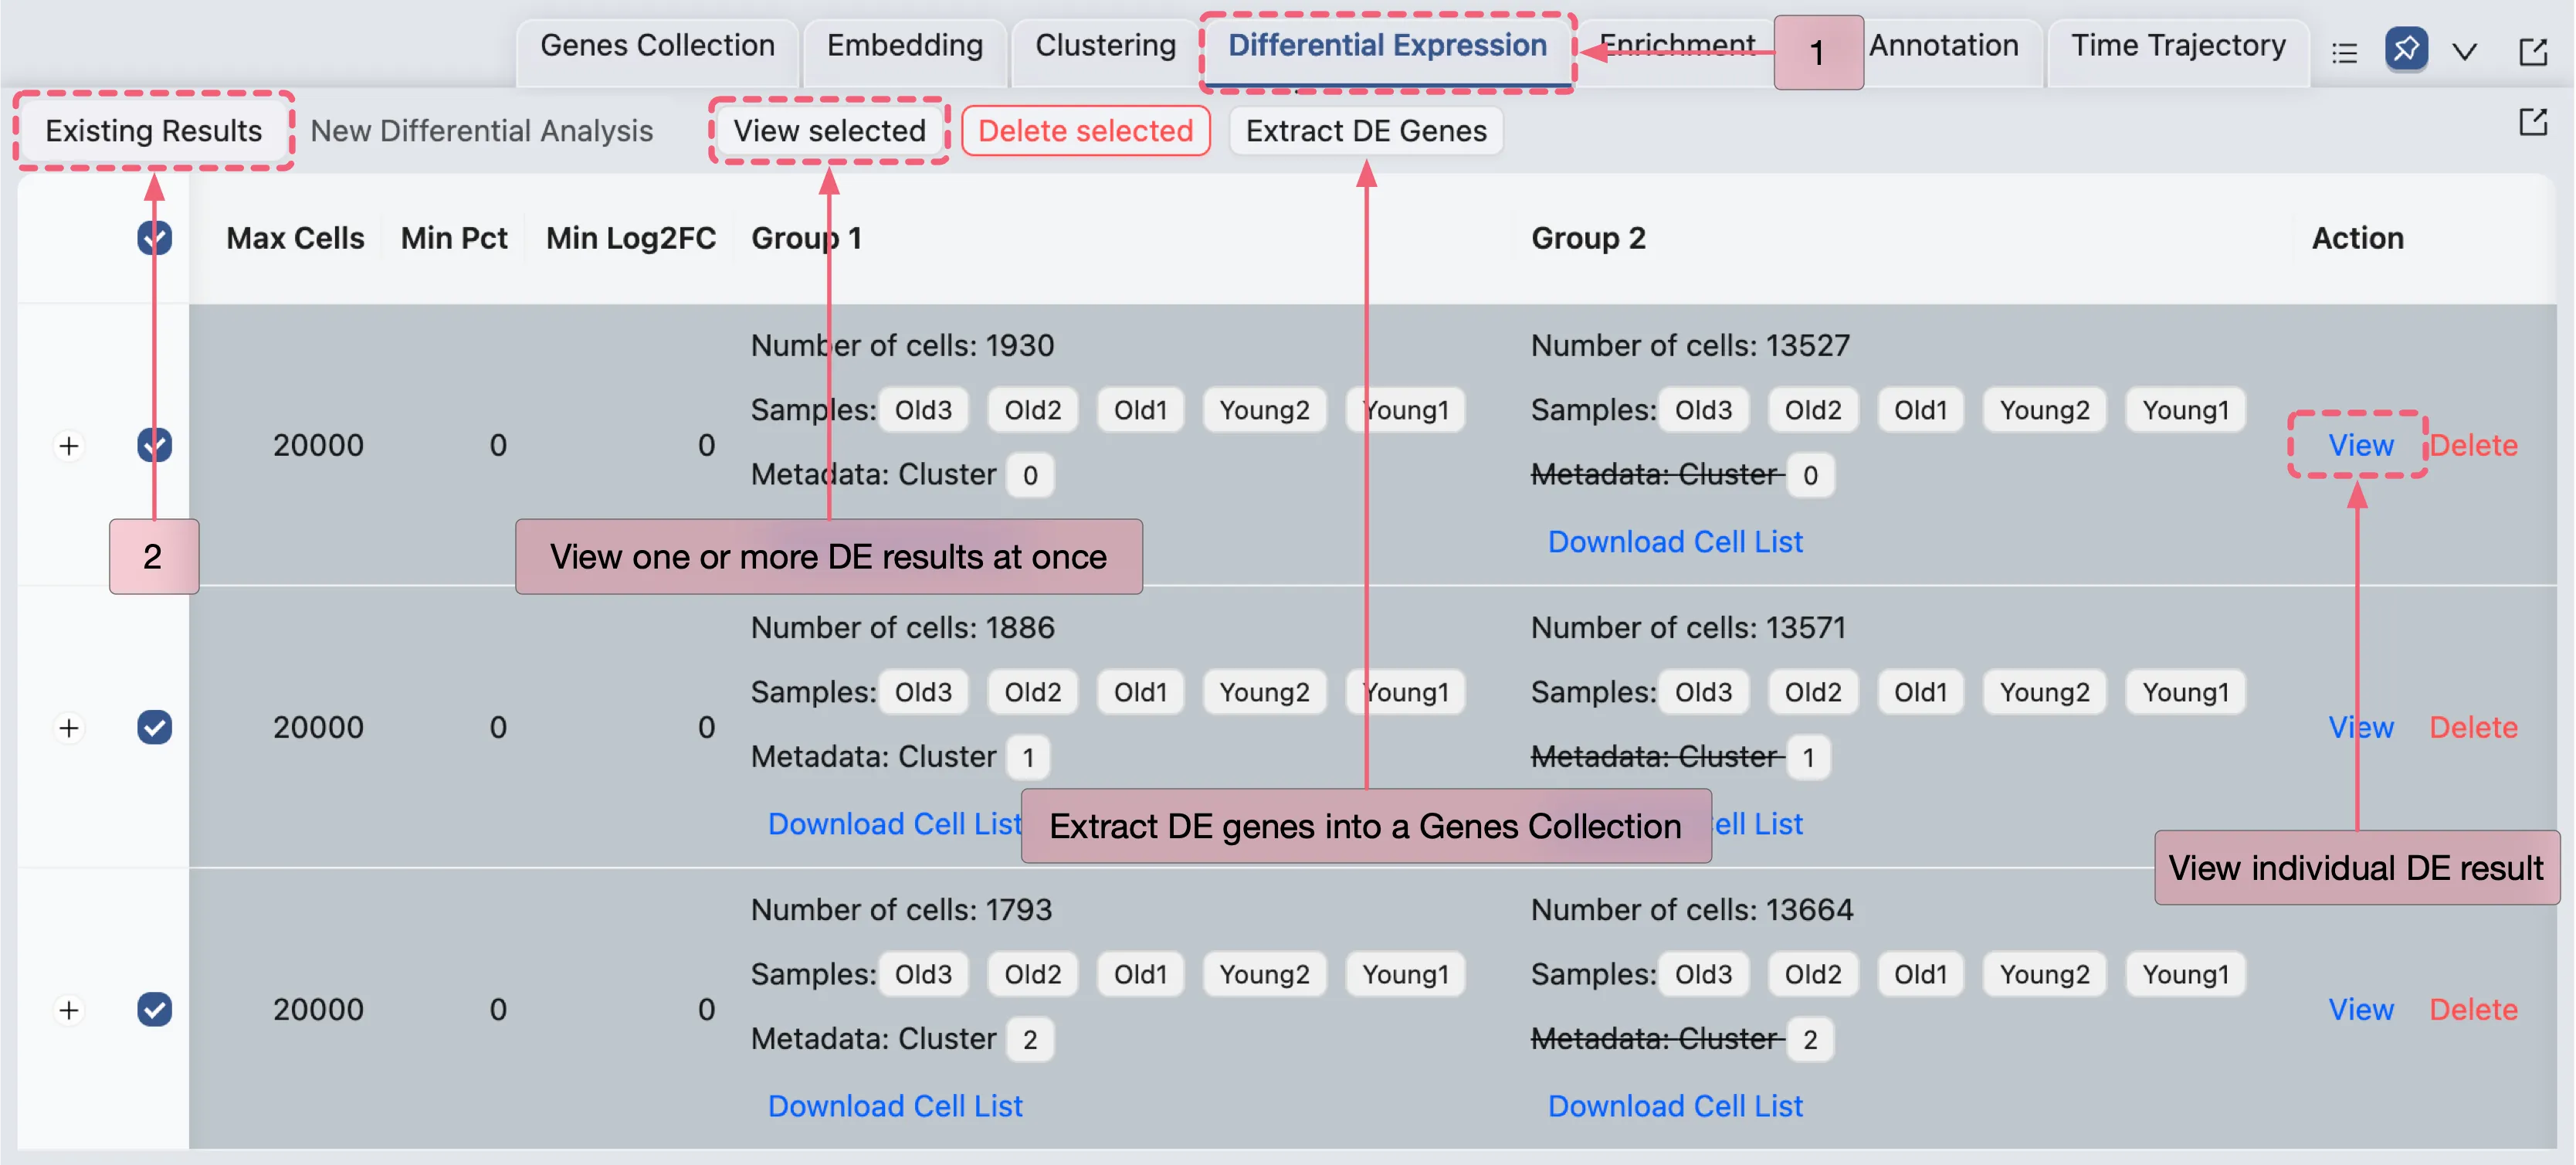Switch to the Clustering tab
2576x1165 pixels.
pos(1105,46)
